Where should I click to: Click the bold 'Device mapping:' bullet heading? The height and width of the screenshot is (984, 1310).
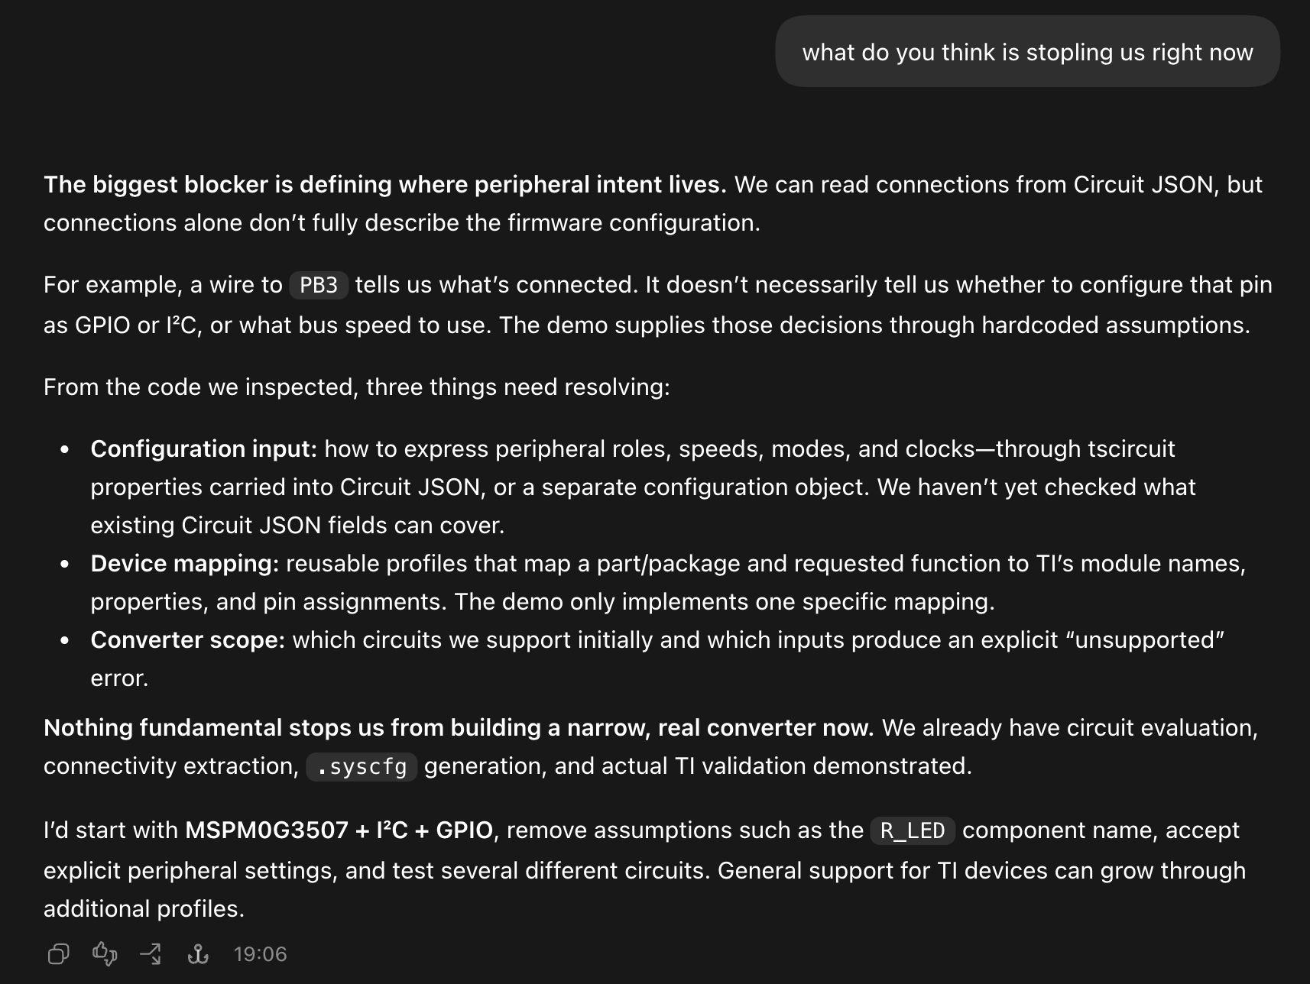point(185,563)
